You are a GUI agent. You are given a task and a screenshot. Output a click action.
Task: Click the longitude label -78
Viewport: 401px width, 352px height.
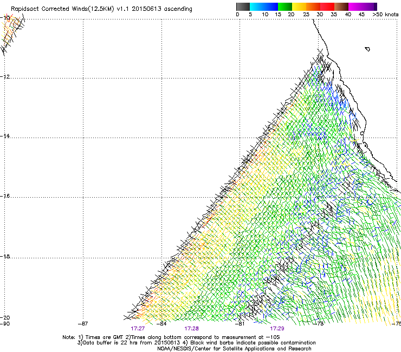tap(319, 324)
